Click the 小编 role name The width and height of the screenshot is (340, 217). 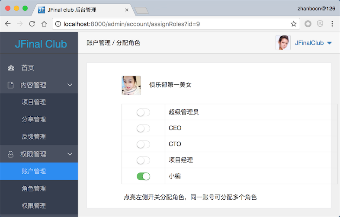tap(175, 176)
